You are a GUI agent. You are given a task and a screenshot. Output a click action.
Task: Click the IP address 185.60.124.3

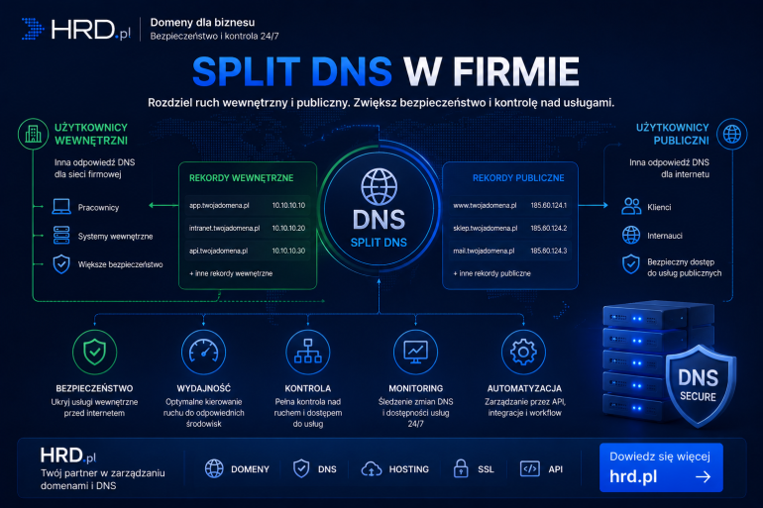549,251
